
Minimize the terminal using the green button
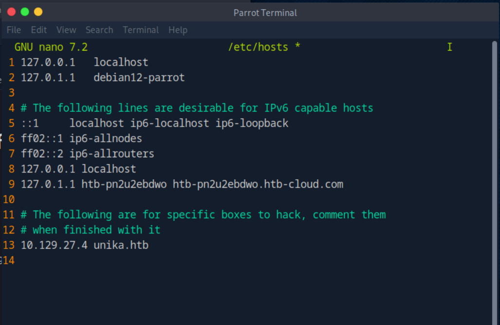coord(25,12)
